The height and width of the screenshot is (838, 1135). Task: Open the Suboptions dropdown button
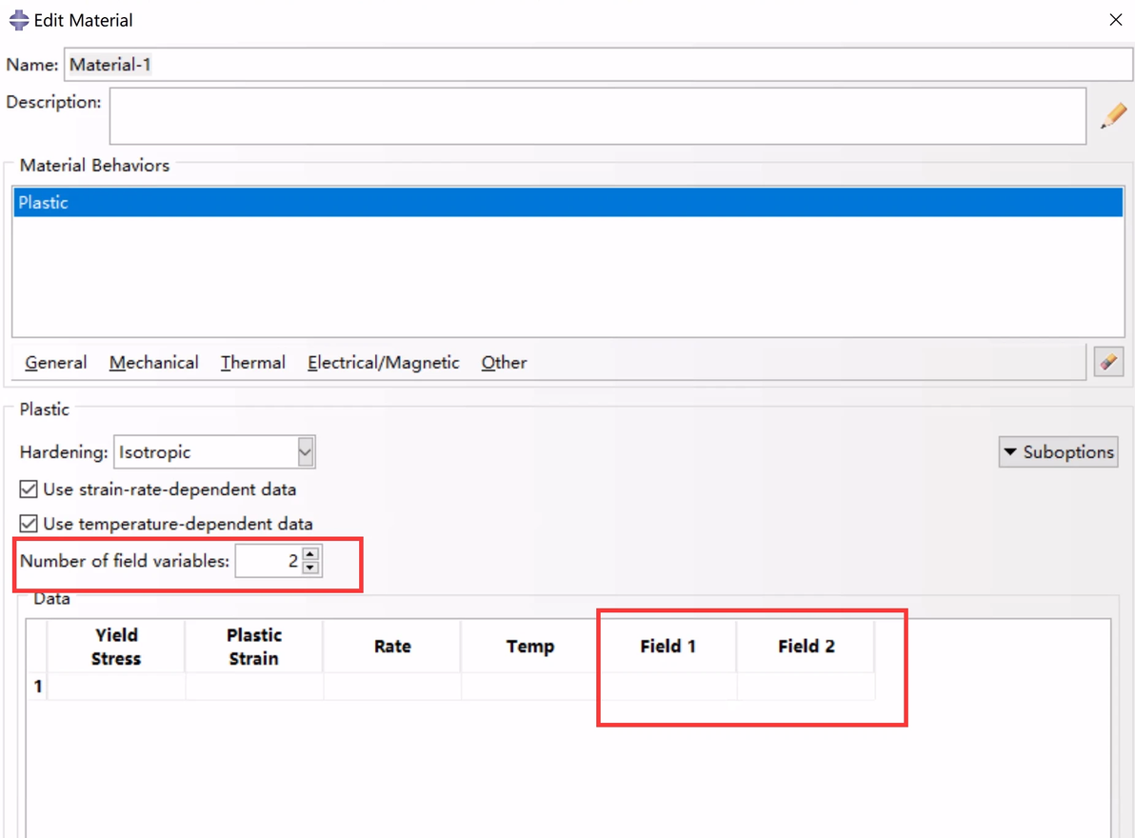coord(1058,452)
